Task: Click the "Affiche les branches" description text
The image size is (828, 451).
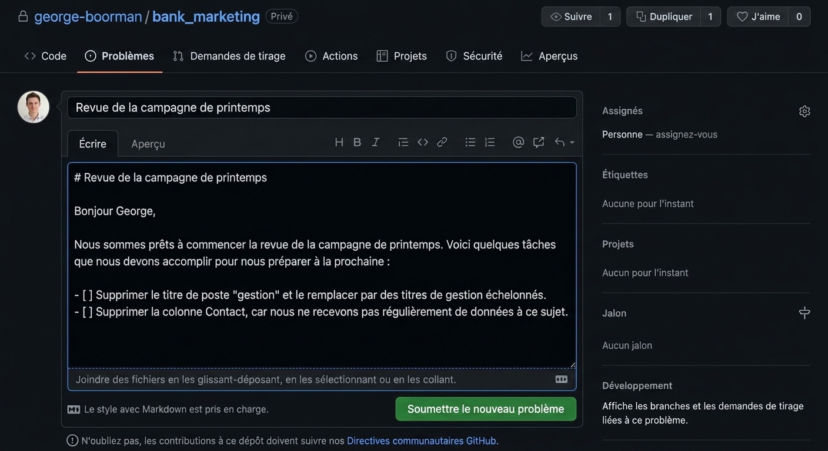Action: [x=703, y=413]
